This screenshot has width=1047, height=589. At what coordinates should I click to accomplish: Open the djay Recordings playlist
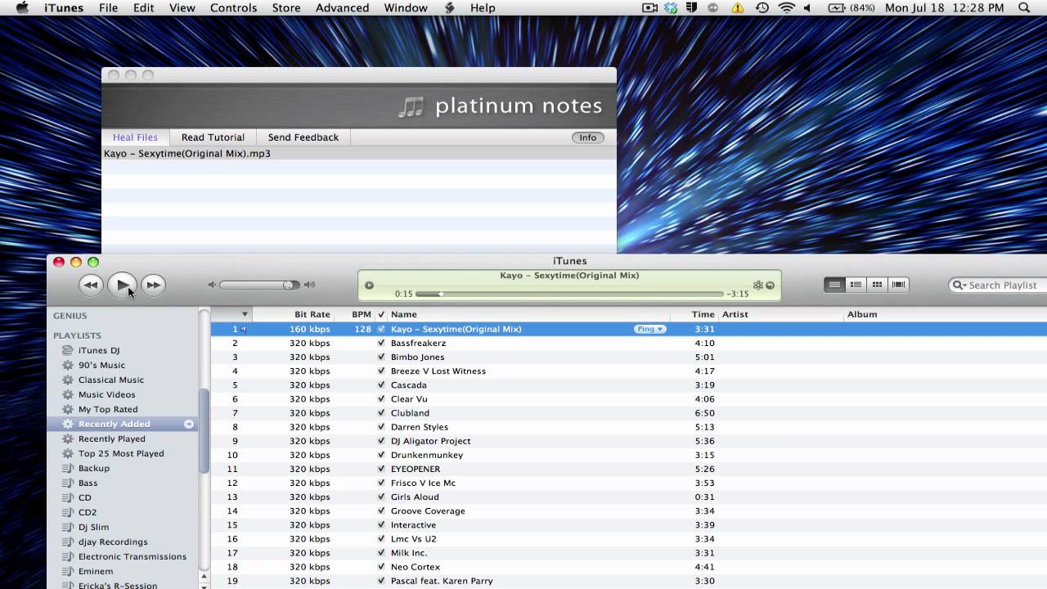click(113, 542)
